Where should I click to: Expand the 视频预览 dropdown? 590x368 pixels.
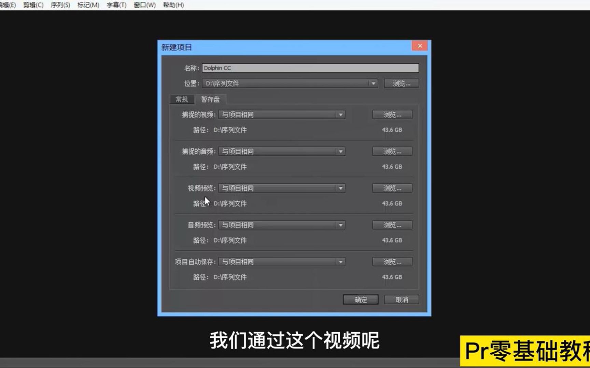point(340,188)
